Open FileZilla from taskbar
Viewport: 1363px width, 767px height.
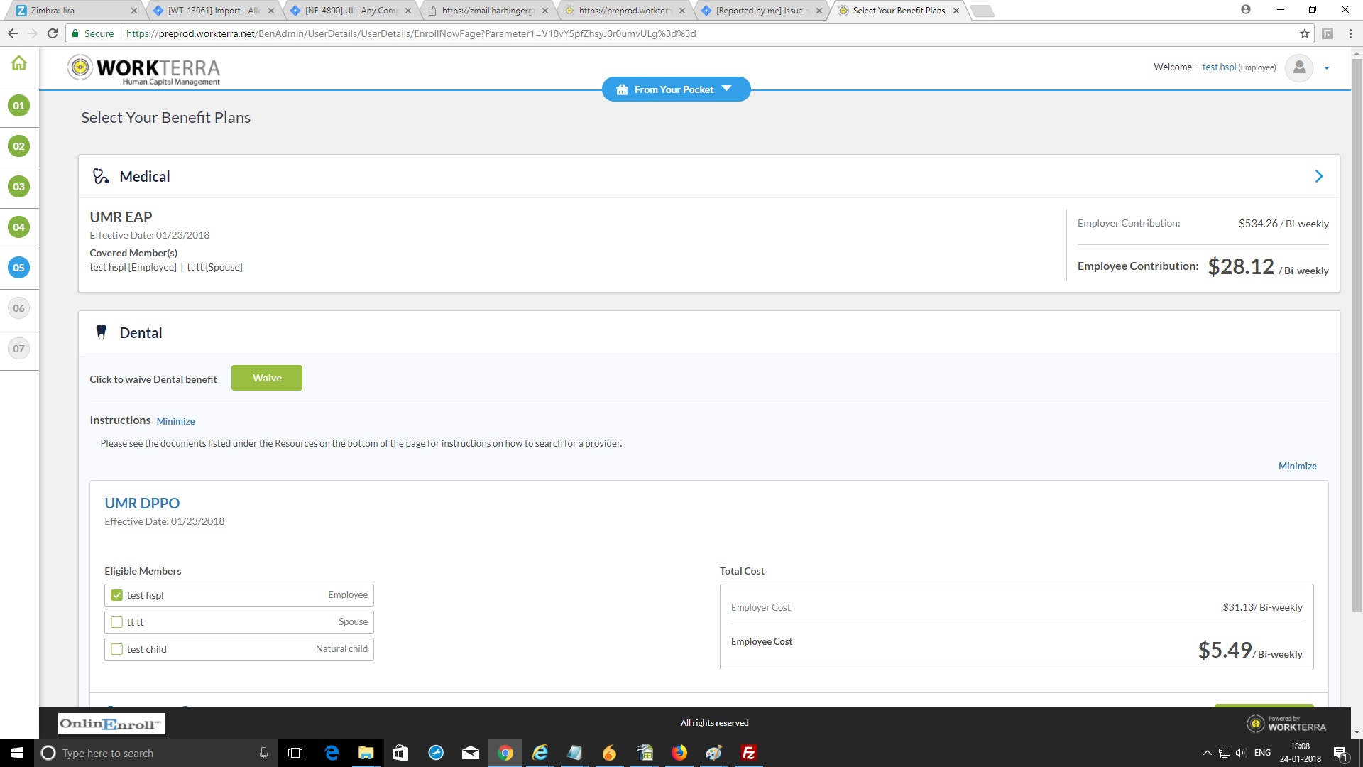[x=748, y=753]
